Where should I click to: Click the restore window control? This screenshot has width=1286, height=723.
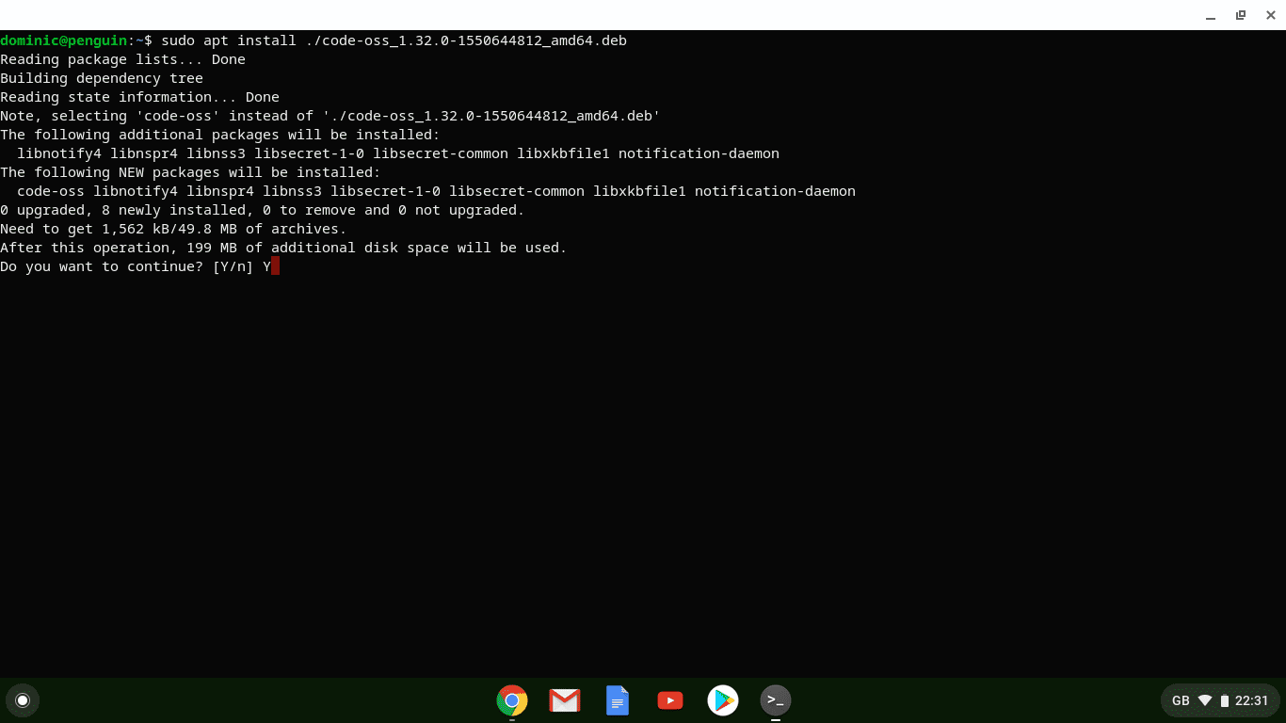1240,15
